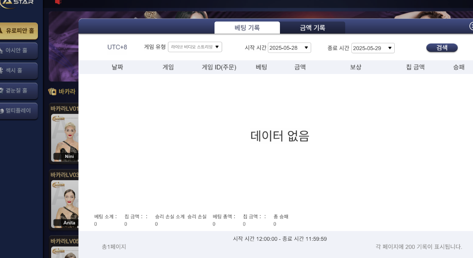The height and width of the screenshot is (258, 473).
Task: Switch to the 아시안 홀 lobby
Action: coord(19,50)
